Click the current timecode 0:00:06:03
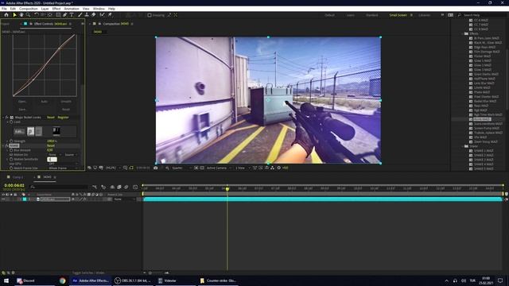This screenshot has height=286, width=509. click(14, 185)
